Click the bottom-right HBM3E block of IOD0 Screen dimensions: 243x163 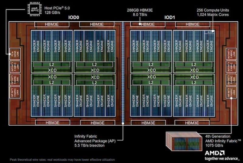pyautogui.click(x=98, y=123)
